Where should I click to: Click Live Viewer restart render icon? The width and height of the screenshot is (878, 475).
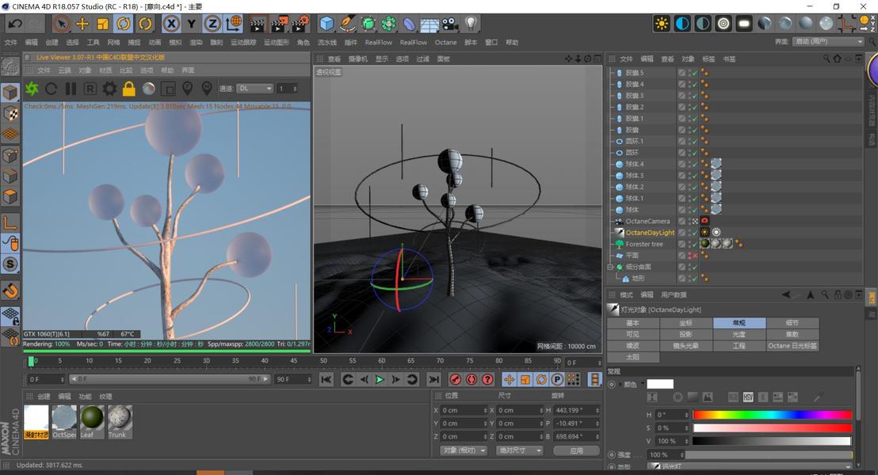(51, 89)
